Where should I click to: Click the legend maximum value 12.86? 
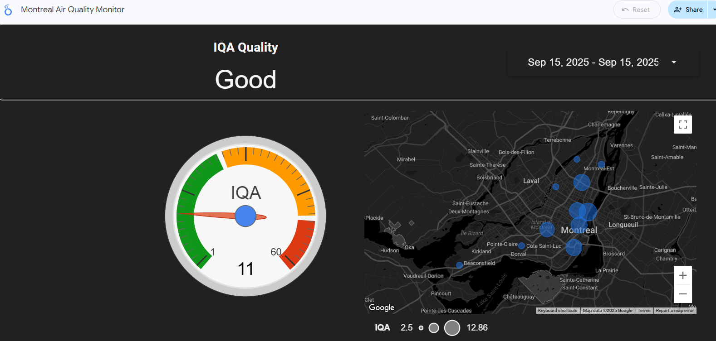tap(477, 327)
